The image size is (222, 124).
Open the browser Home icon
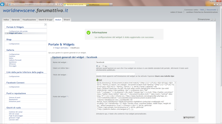click(214, 4)
